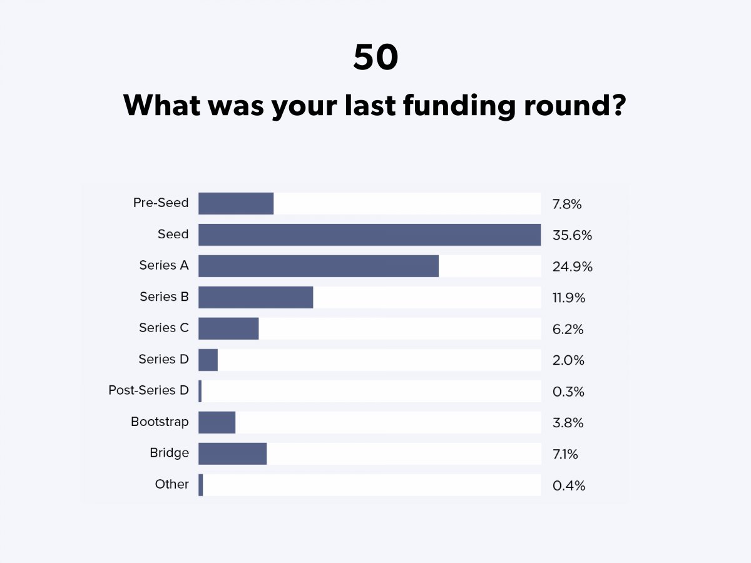Click the 11.9% value next to Series B
The image size is (751, 563).
click(568, 298)
